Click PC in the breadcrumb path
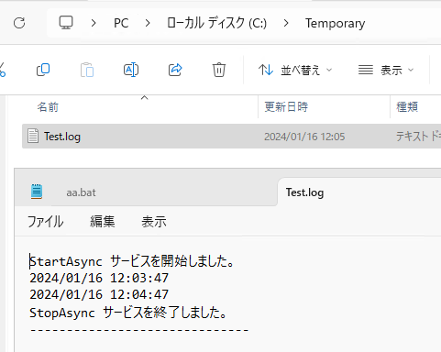Screen dimensions: 441x352 coord(121,23)
